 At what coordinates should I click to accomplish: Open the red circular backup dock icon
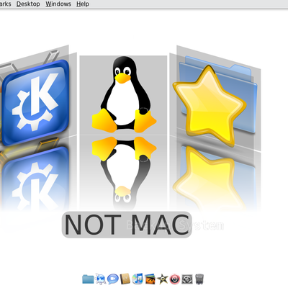pos(175,279)
